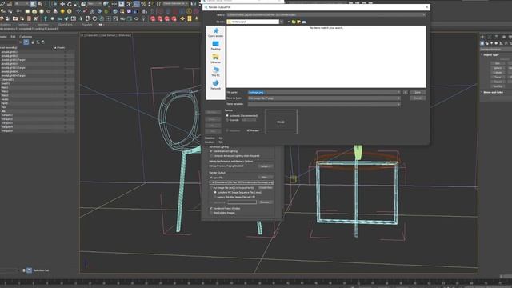Click the Create New Folder icon
This screenshot has width=512, height=288.
pos(298,22)
